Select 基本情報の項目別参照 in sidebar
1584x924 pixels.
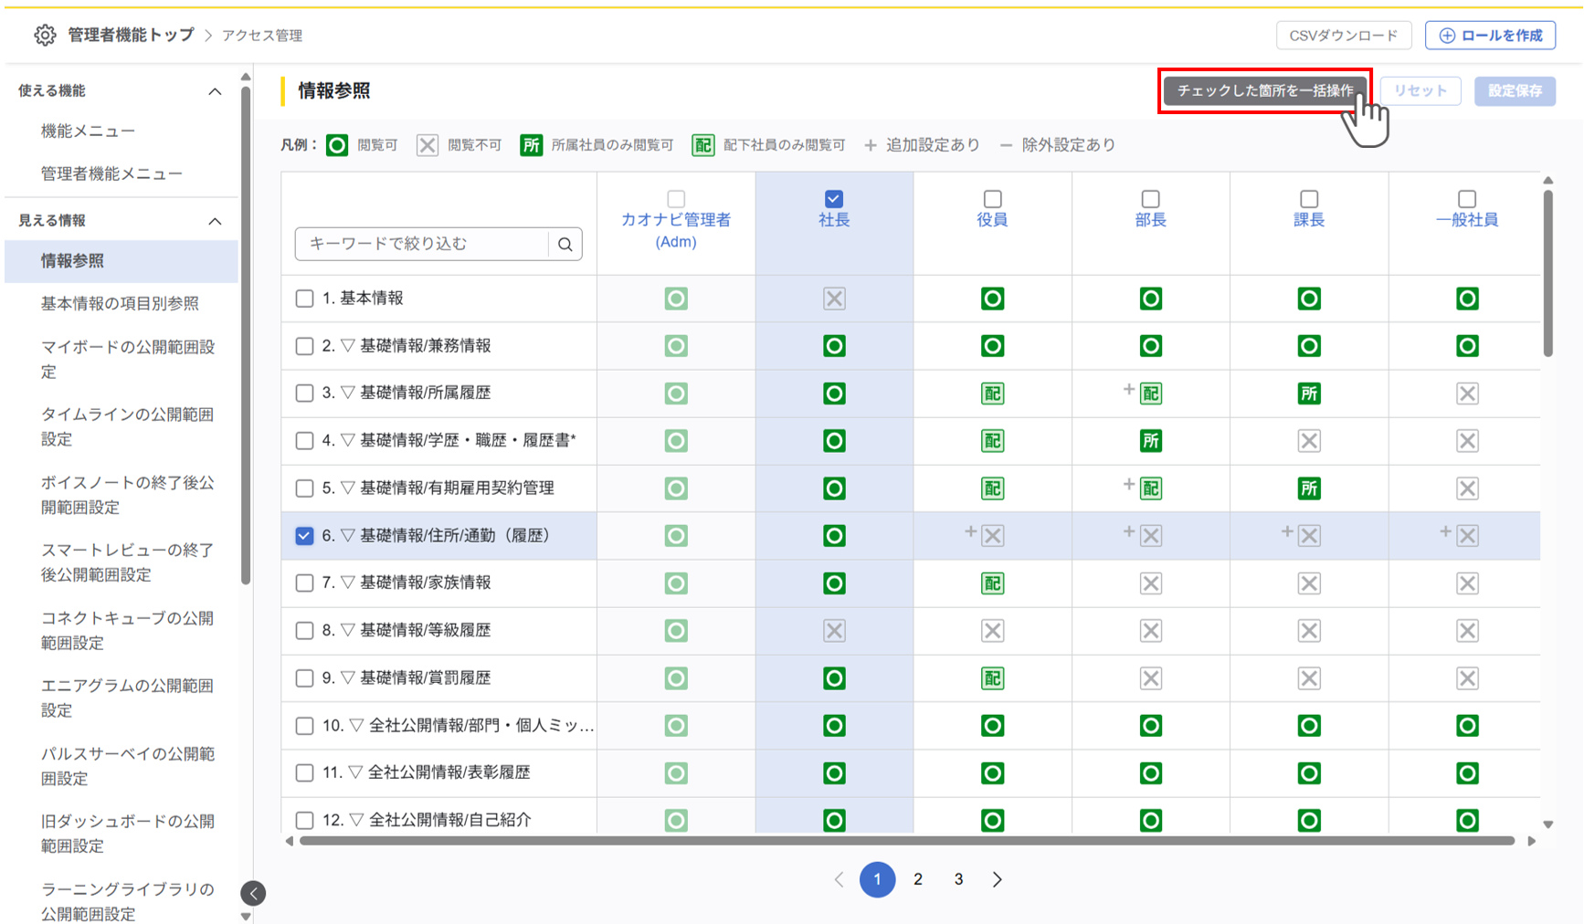coord(120,304)
